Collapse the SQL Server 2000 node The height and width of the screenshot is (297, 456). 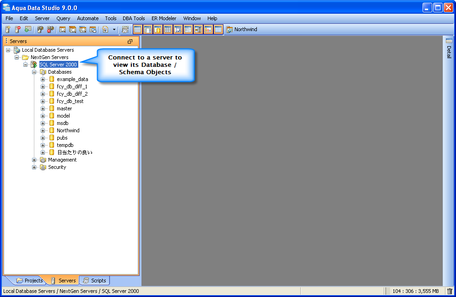tap(25, 65)
